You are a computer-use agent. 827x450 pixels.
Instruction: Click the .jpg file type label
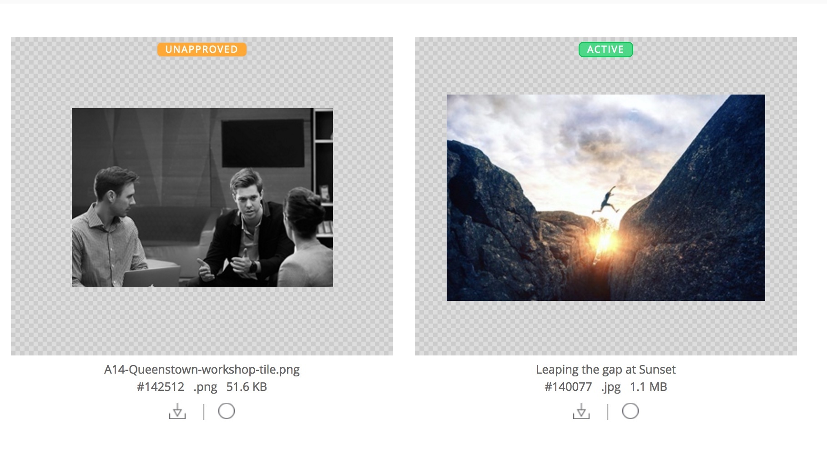point(611,387)
